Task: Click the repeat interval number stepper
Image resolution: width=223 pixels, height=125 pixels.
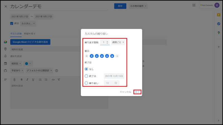Action: (x=105, y=42)
